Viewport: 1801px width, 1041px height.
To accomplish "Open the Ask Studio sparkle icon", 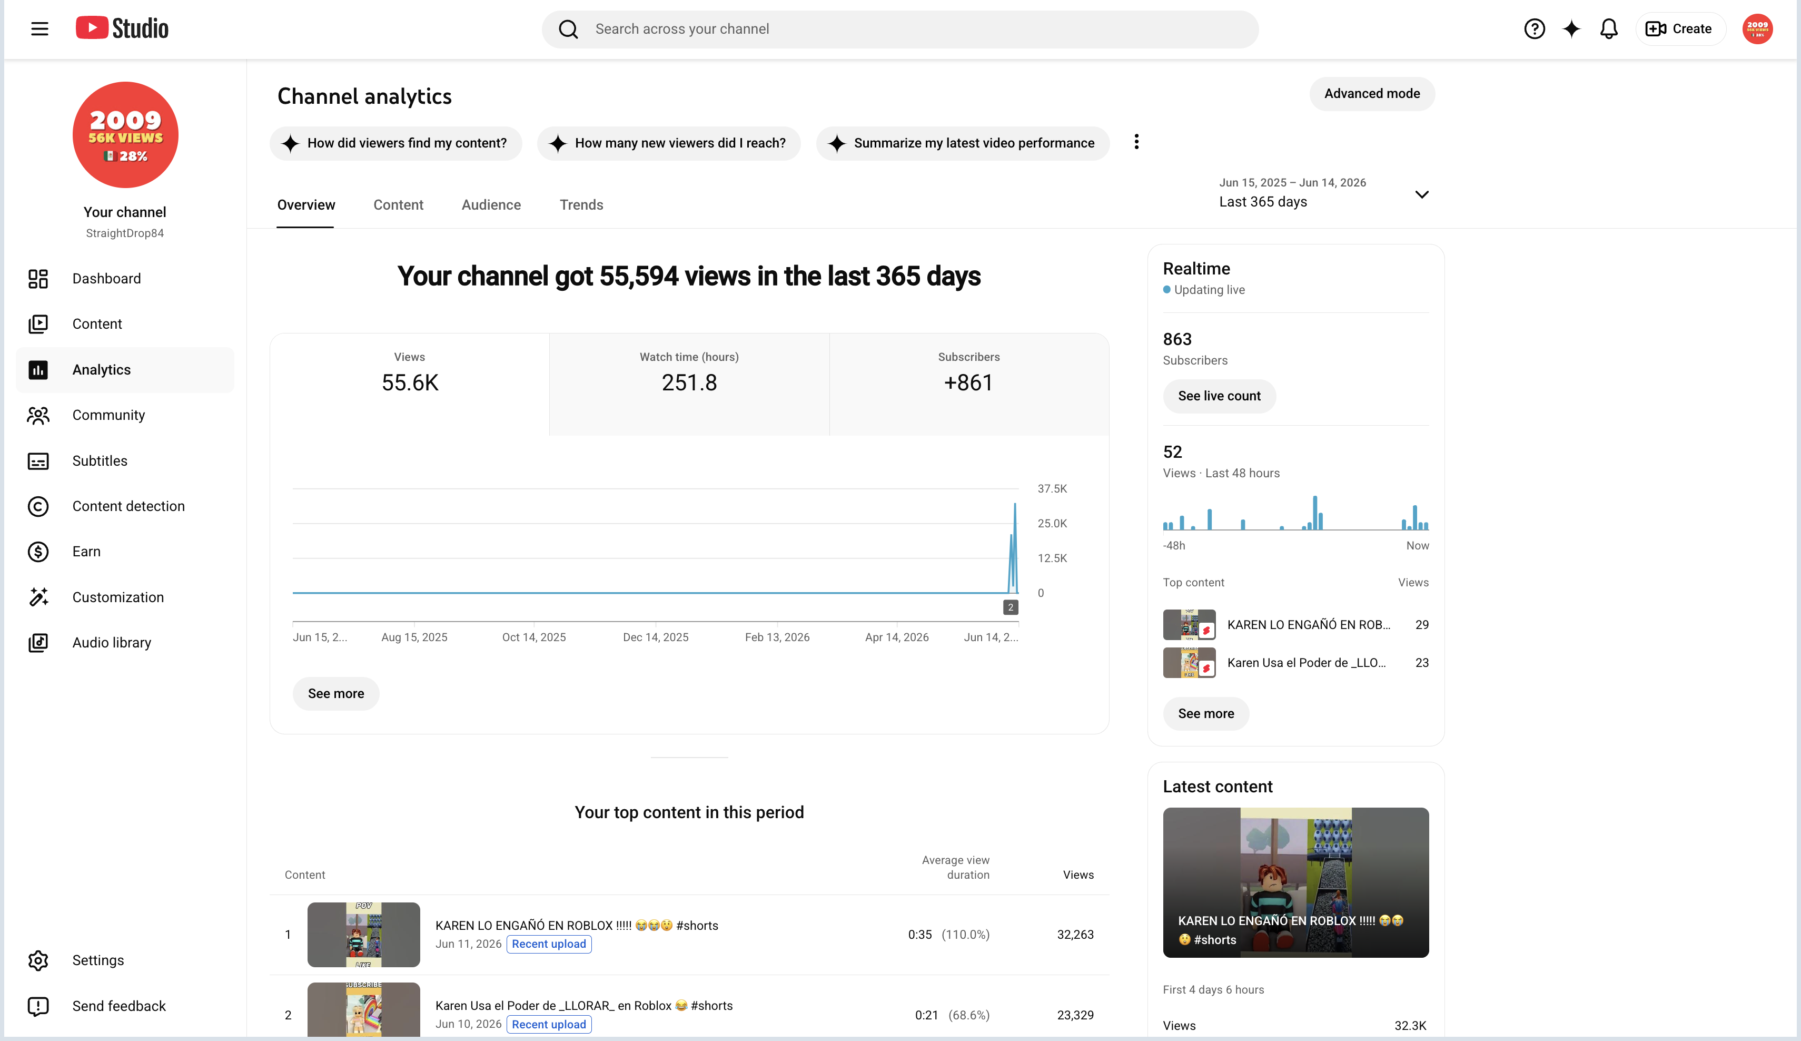I will coord(1571,28).
